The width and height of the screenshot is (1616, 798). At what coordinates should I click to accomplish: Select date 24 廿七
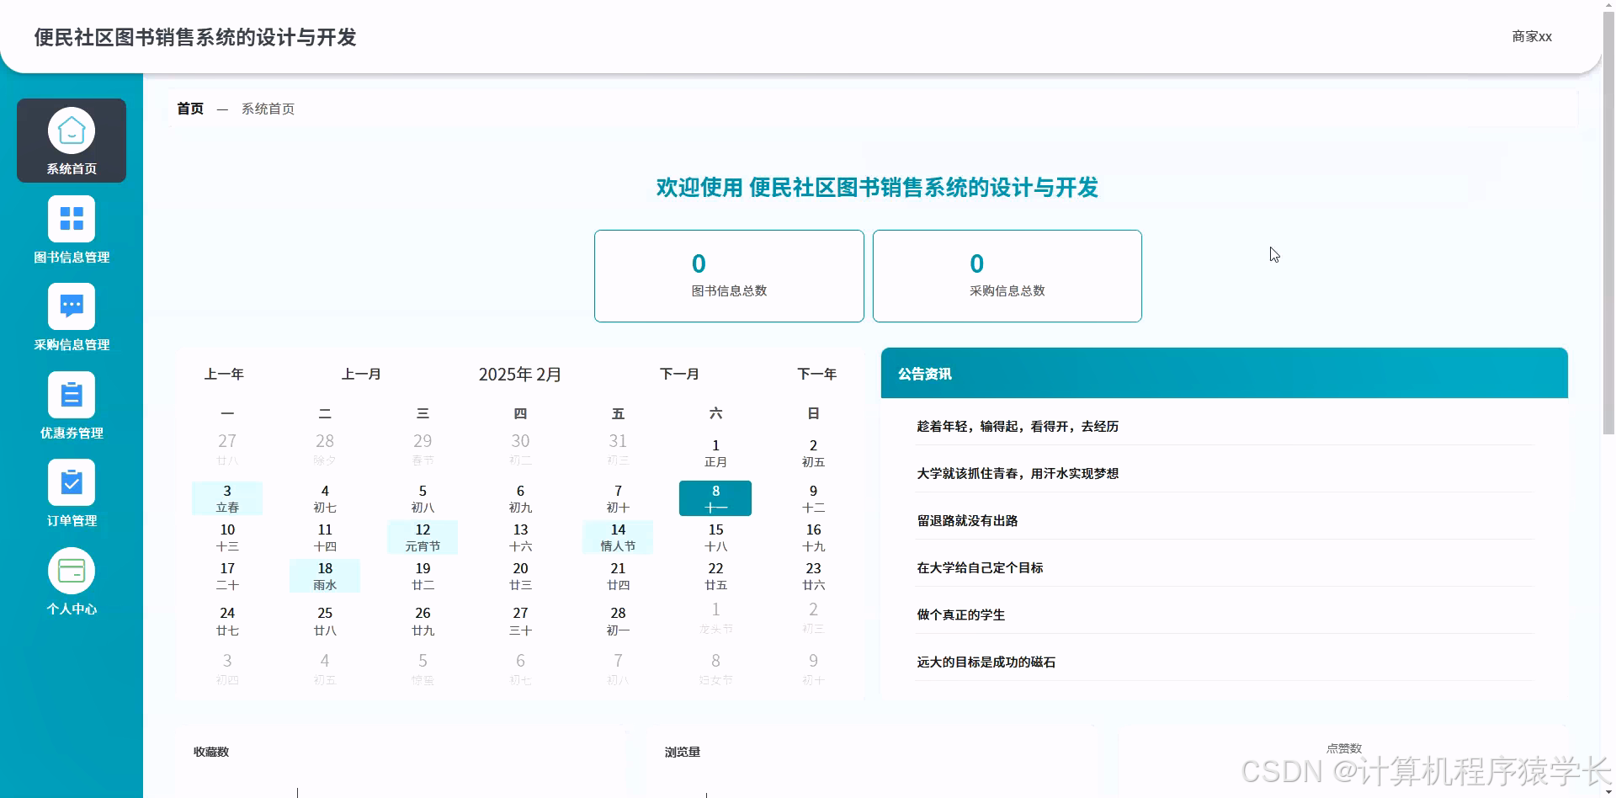(x=227, y=621)
